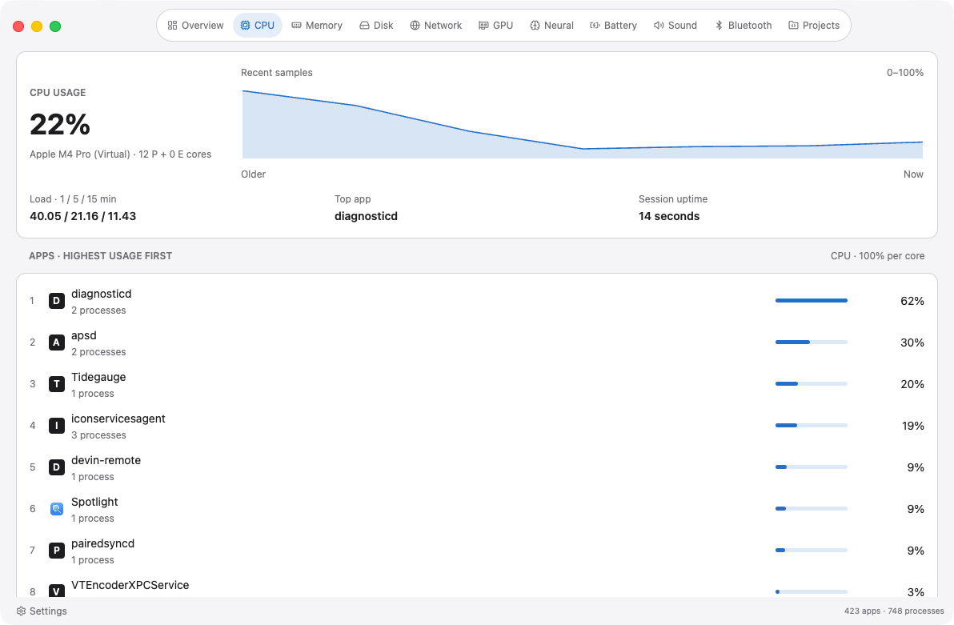Click the CPU chip icon
The height and width of the screenshot is (625, 954).
click(245, 26)
